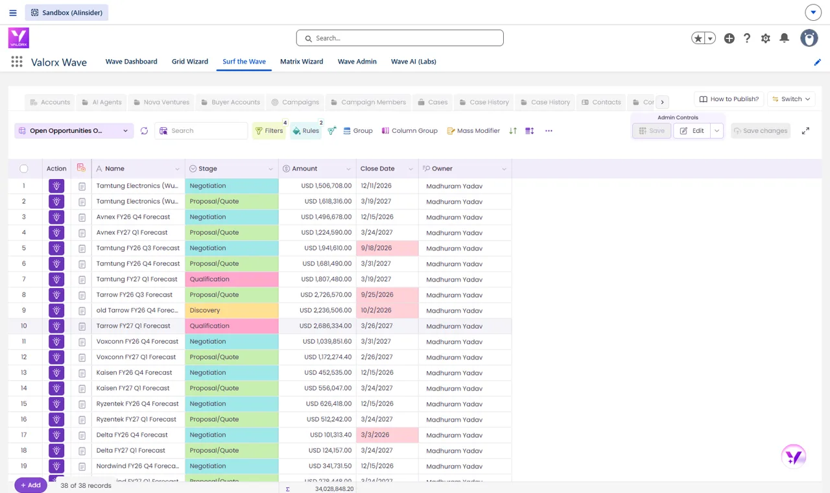Go to the Grid Wizard tab

click(x=190, y=62)
